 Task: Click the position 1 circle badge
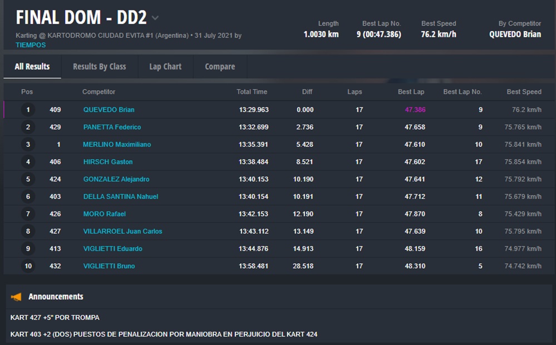(28, 110)
